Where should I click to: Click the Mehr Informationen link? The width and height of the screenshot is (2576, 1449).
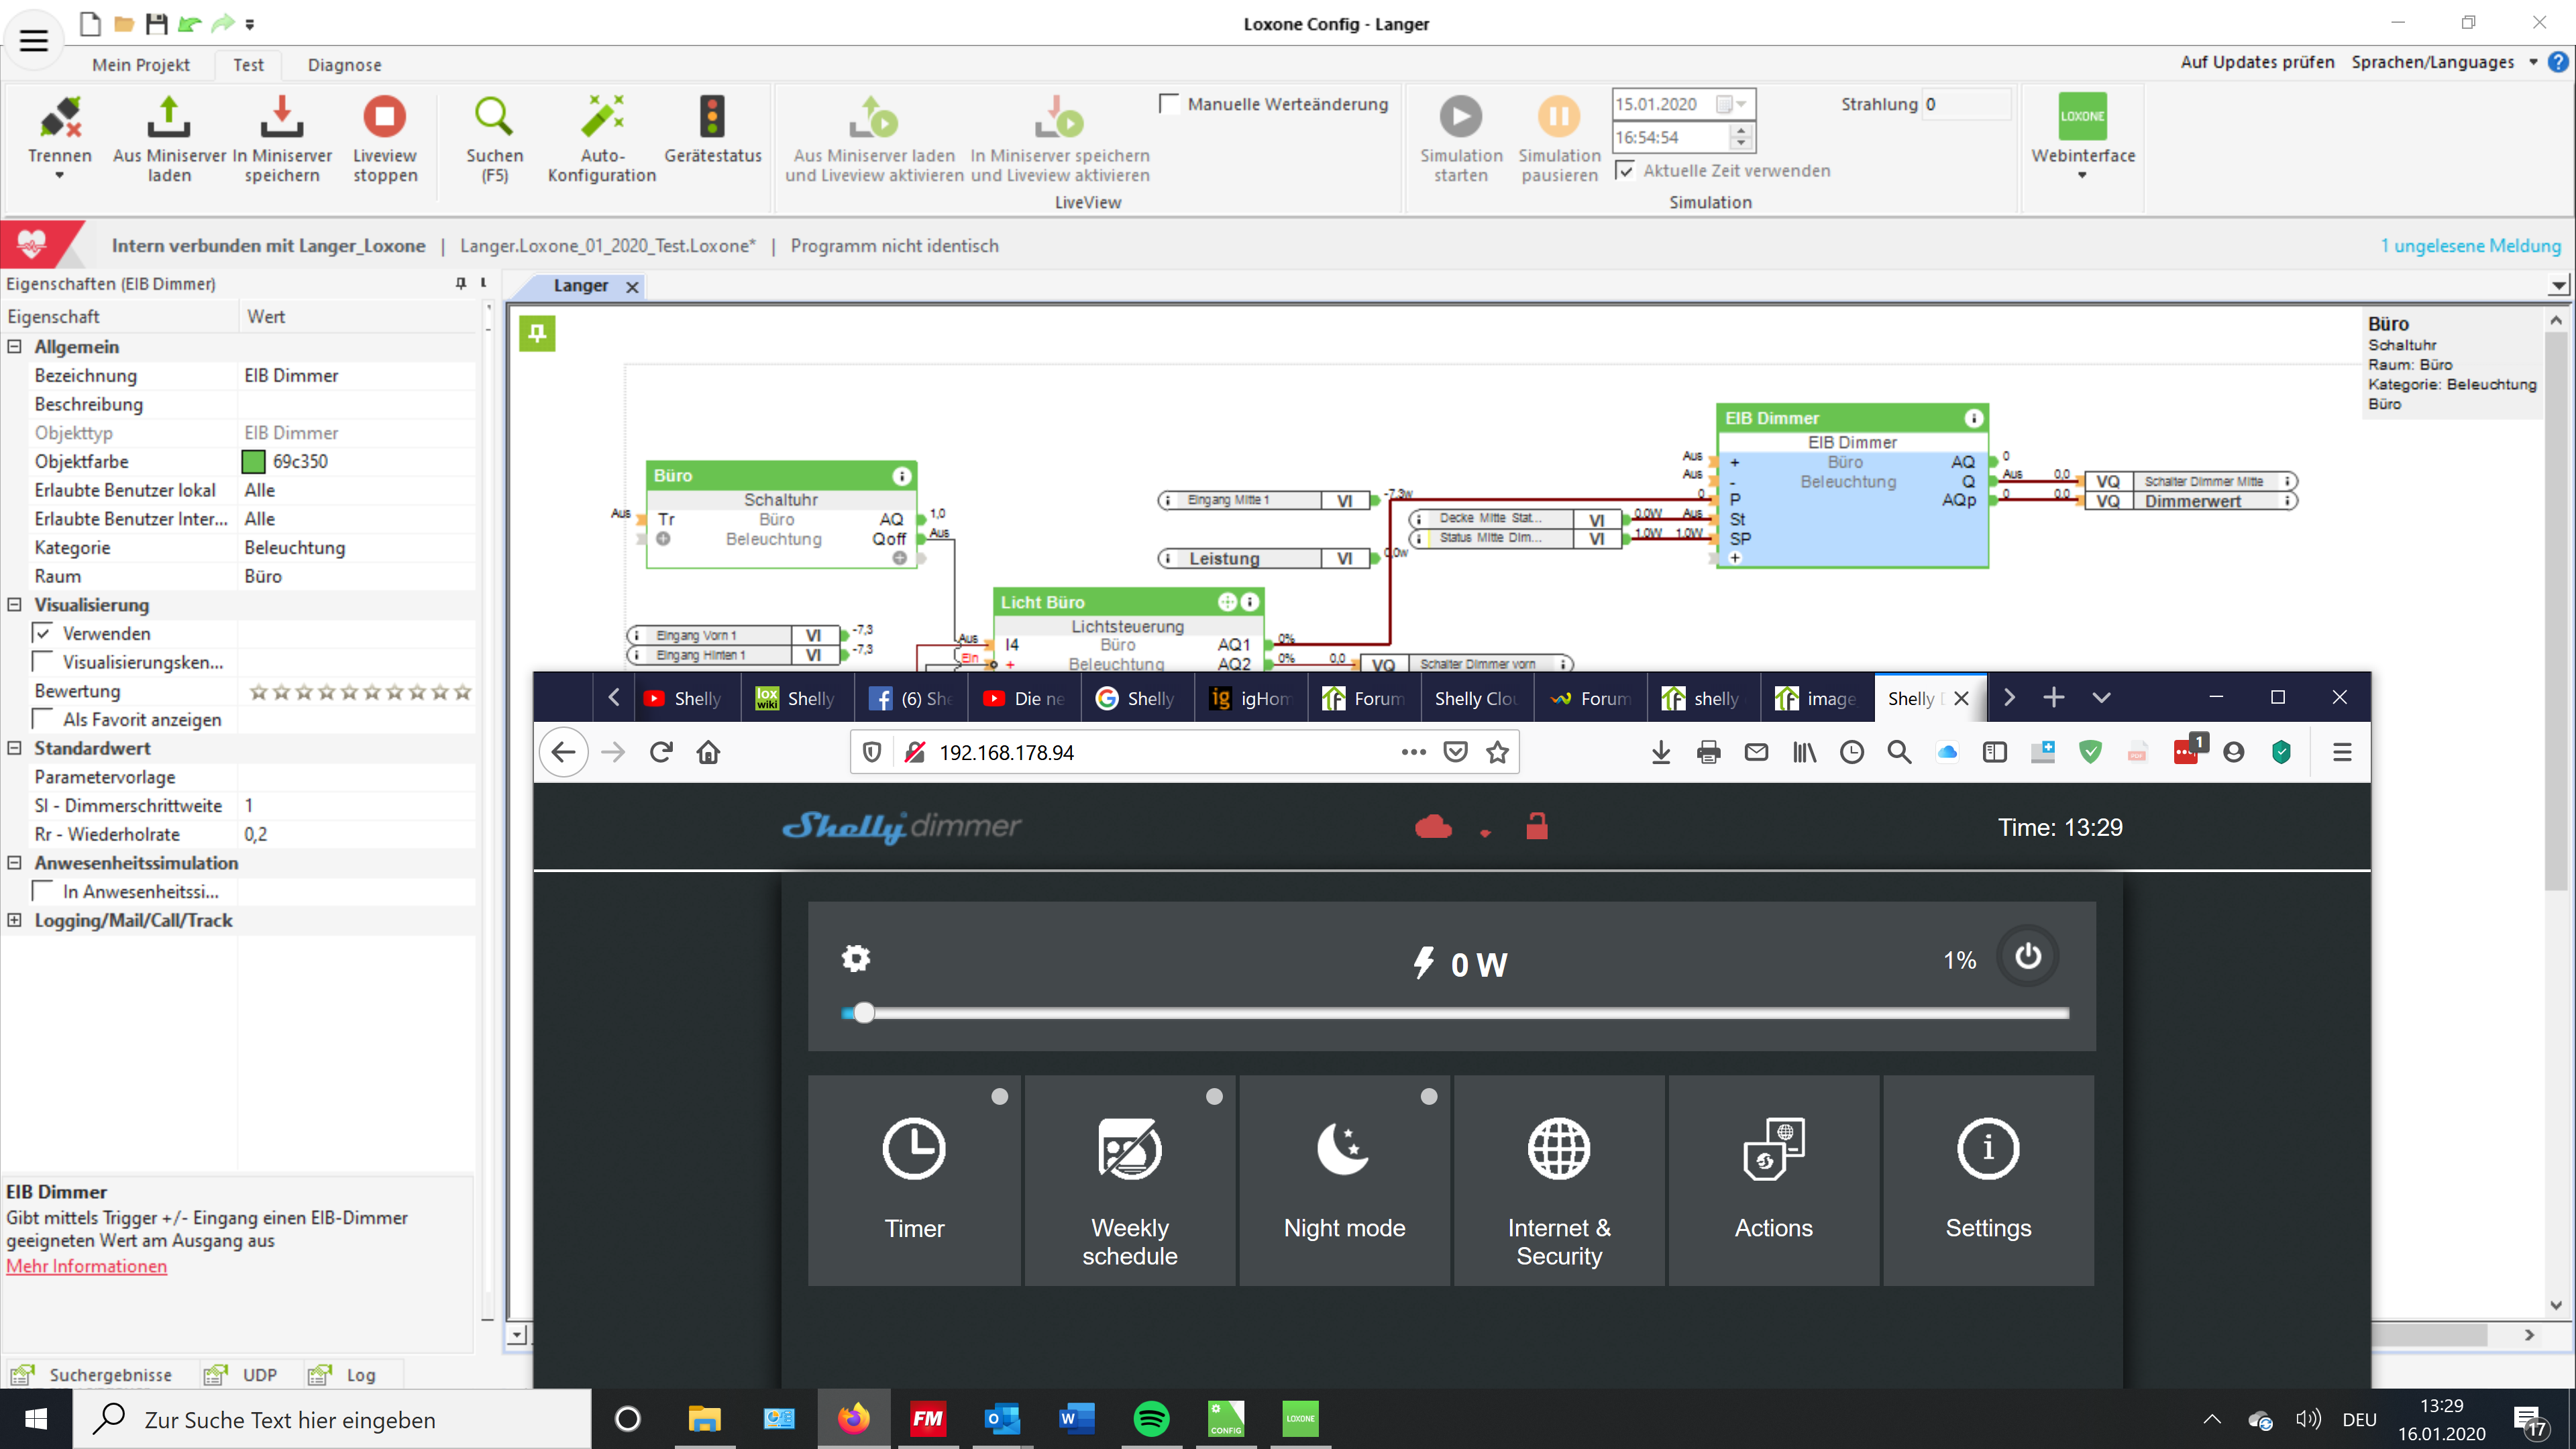click(86, 1266)
